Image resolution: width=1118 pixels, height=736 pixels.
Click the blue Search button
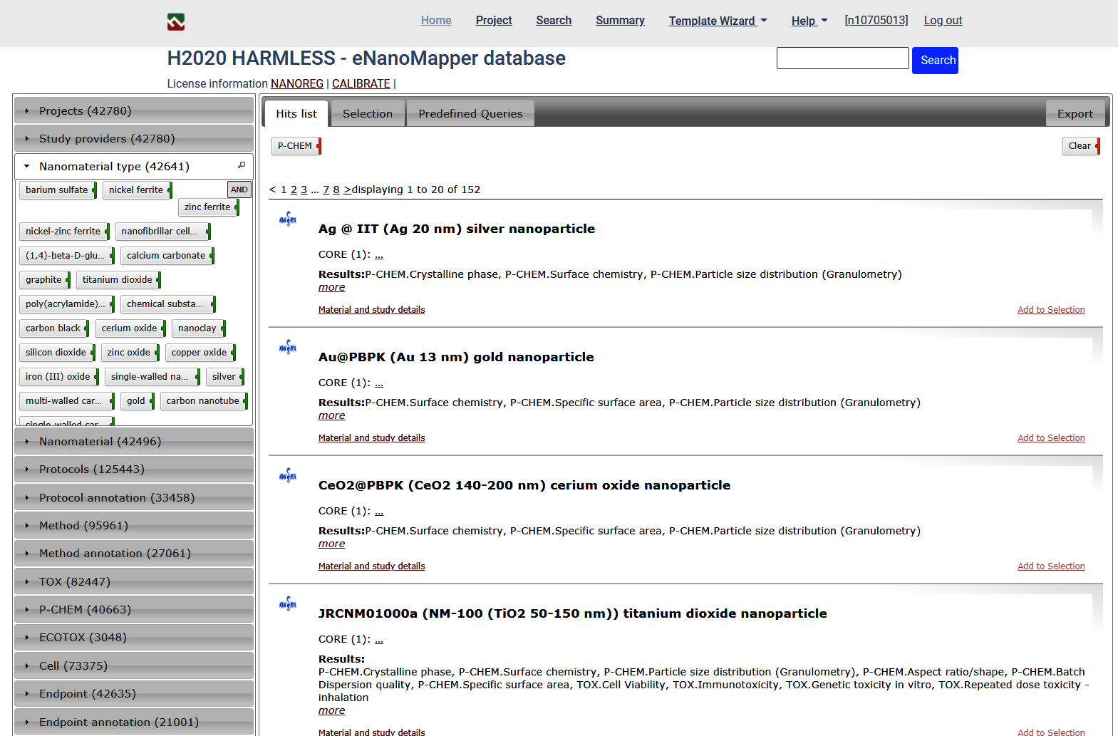[x=935, y=61]
